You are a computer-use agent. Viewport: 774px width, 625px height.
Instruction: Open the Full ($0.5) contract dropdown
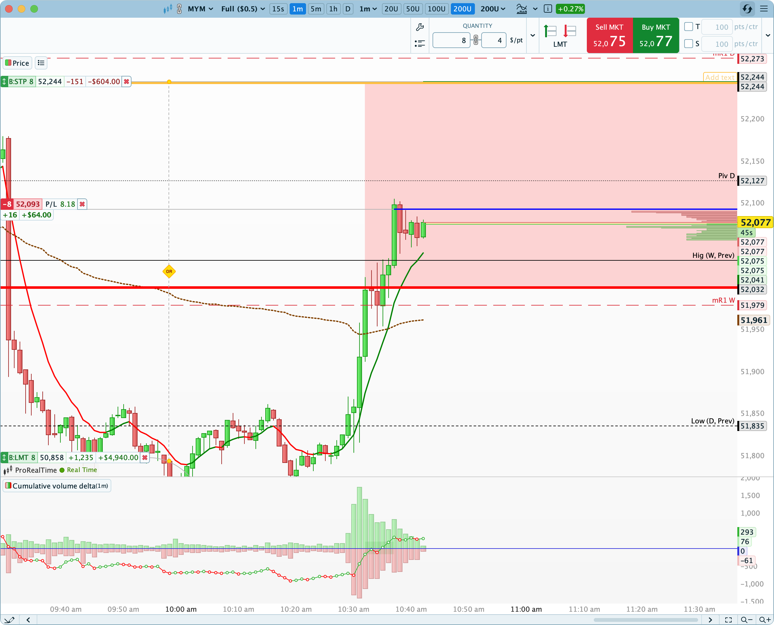(243, 9)
